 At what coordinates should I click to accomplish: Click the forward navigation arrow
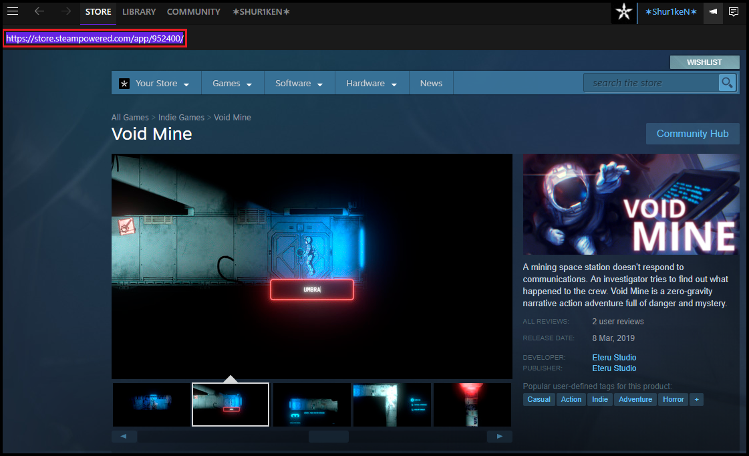(x=65, y=11)
